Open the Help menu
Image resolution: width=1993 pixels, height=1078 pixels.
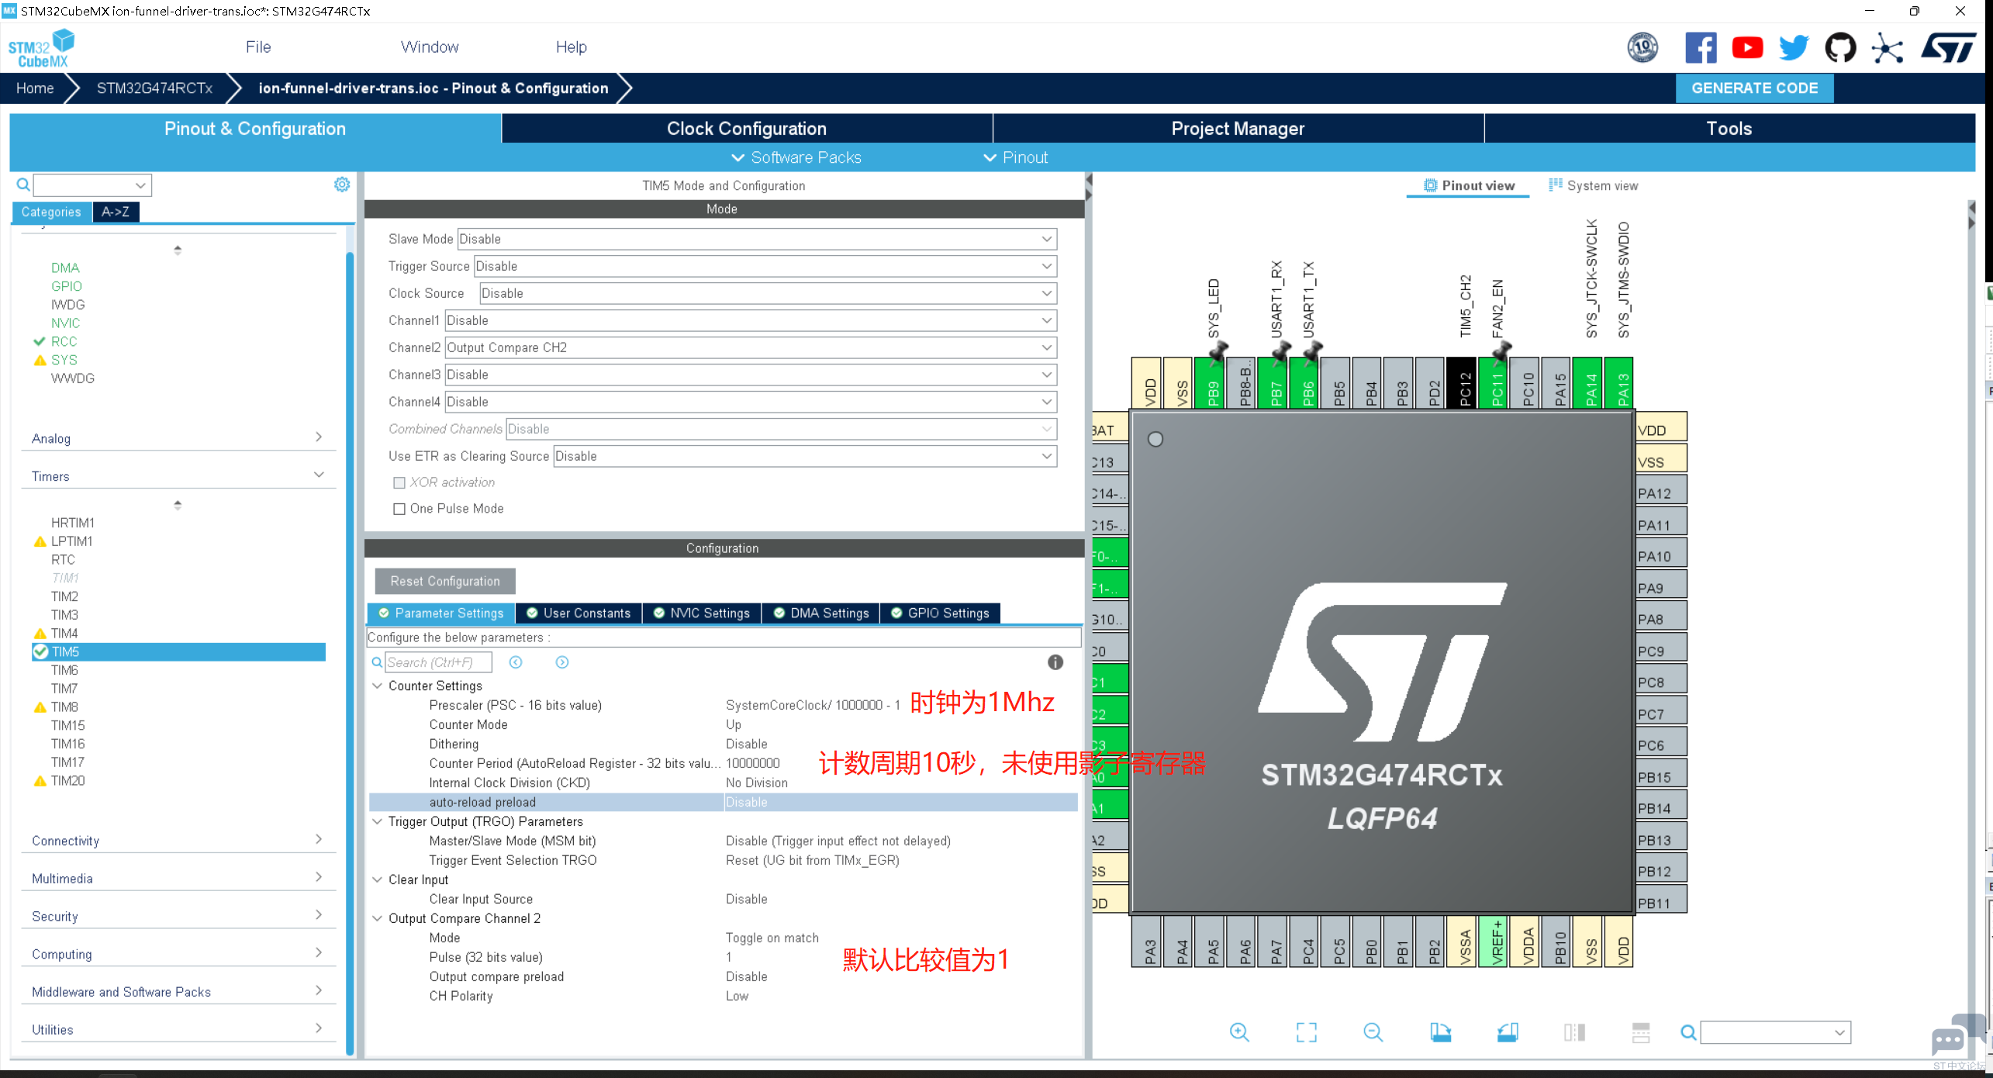click(571, 47)
